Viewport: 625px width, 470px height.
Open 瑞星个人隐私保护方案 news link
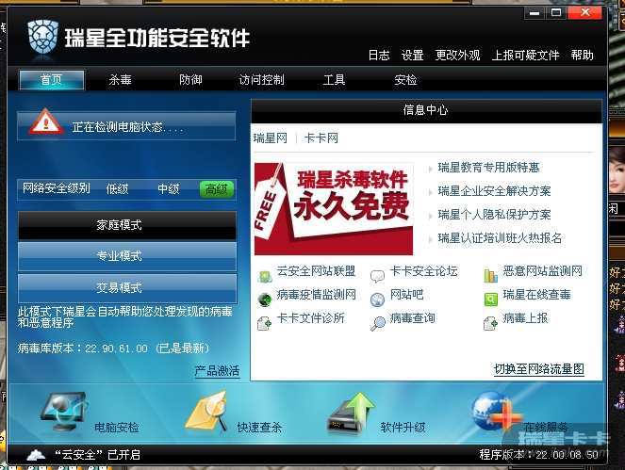coord(495,215)
